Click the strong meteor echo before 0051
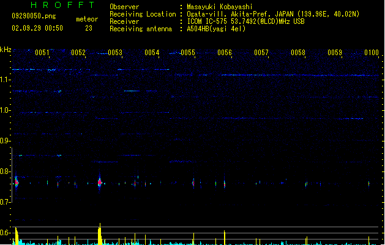 (x=17, y=183)
